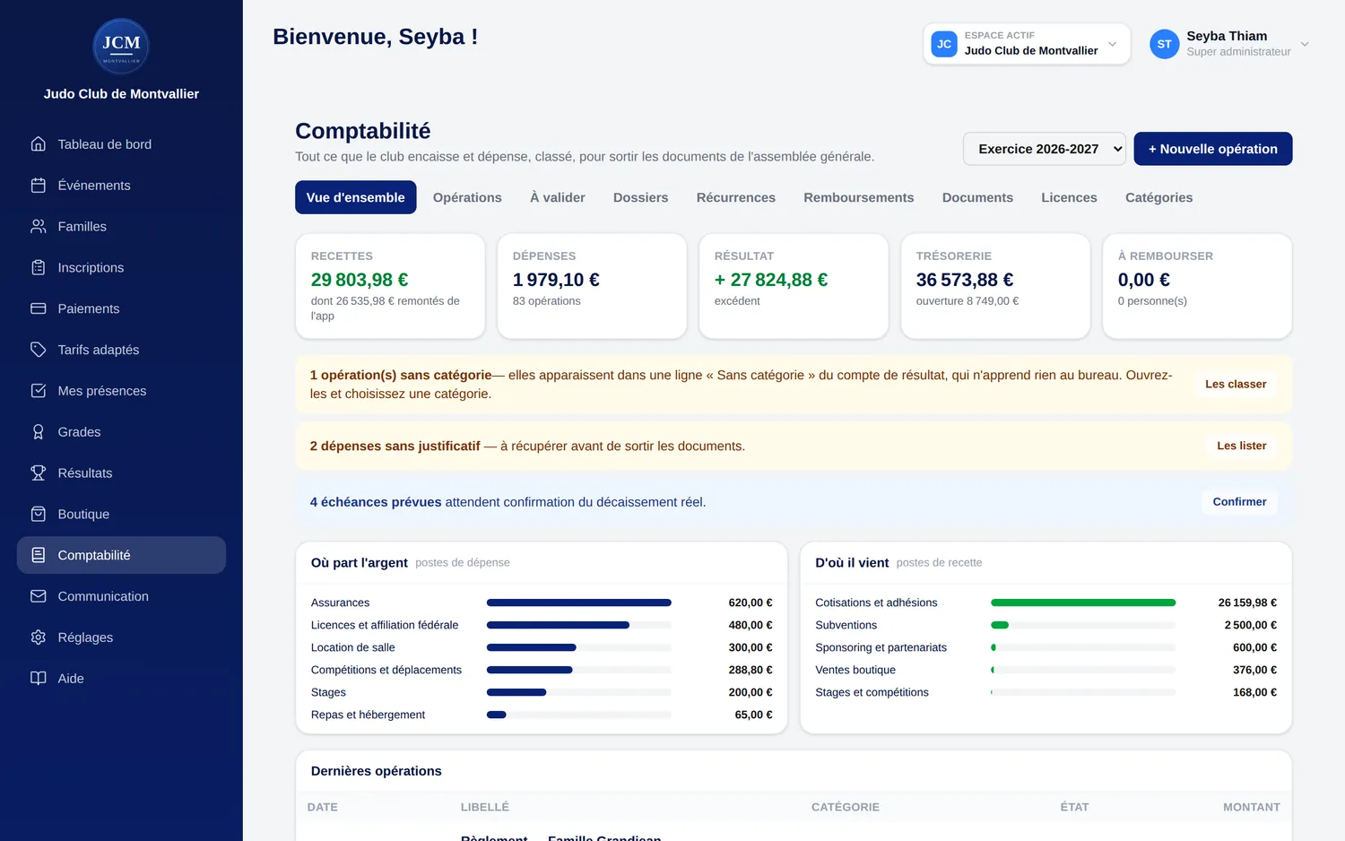Click the Résultats trophy icon
The width and height of the screenshot is (1345, 841).
pos(38,473)
